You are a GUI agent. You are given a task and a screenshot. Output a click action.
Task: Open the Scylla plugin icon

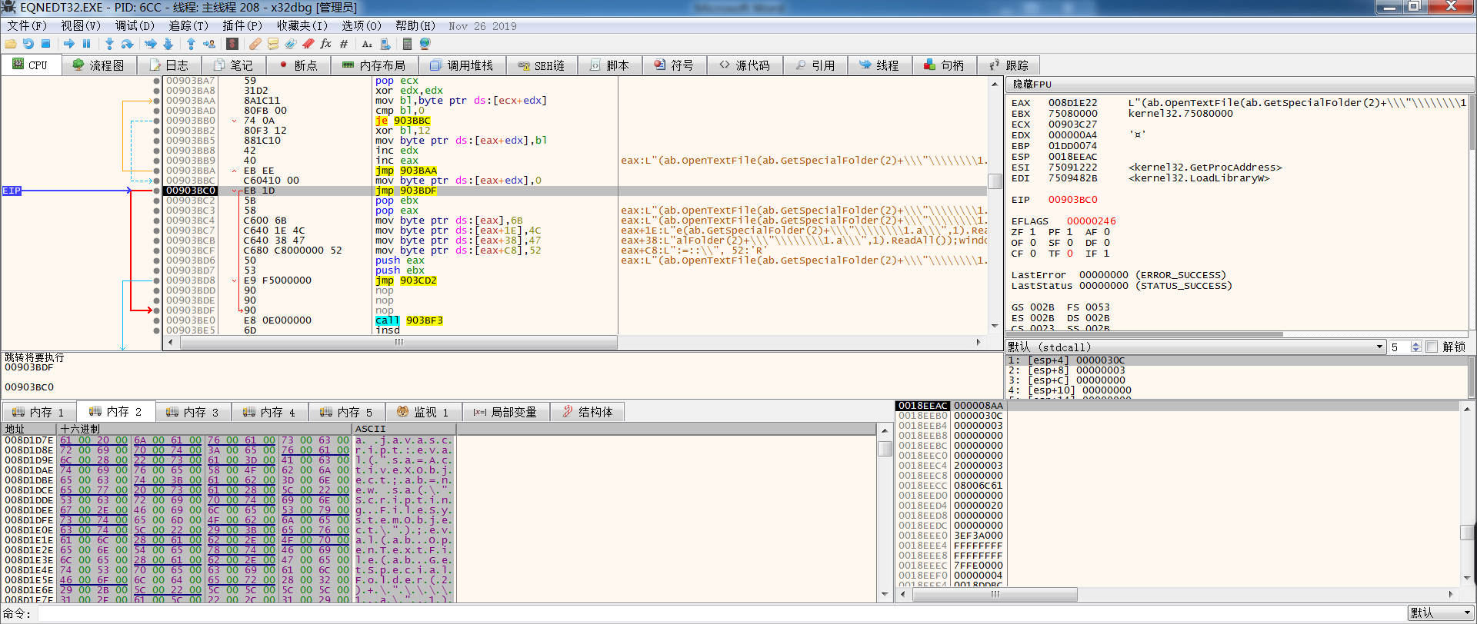pos(232,44)
